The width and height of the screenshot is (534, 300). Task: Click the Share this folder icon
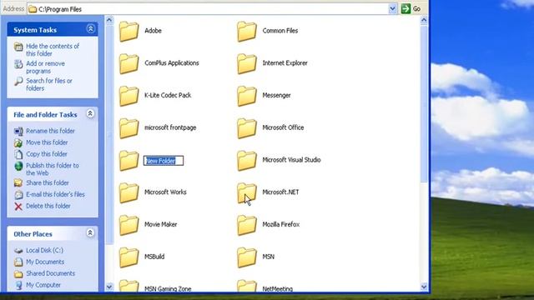(18, 183)
